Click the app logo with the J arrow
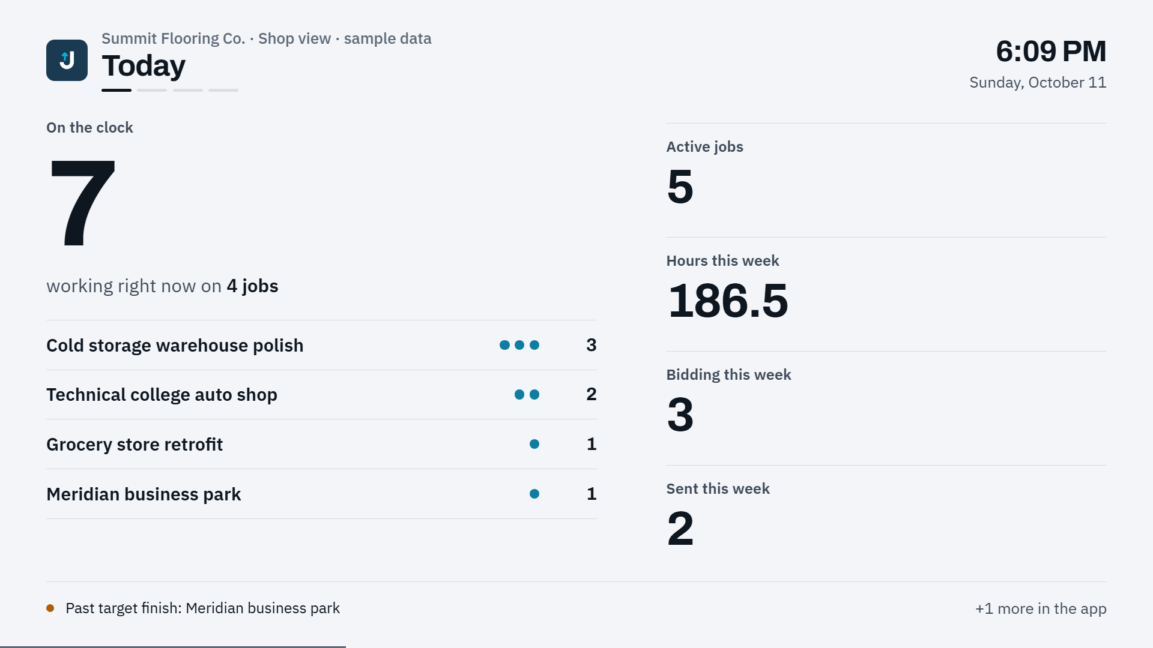The height and width of the screenshot is (648, 1153). 67,60
